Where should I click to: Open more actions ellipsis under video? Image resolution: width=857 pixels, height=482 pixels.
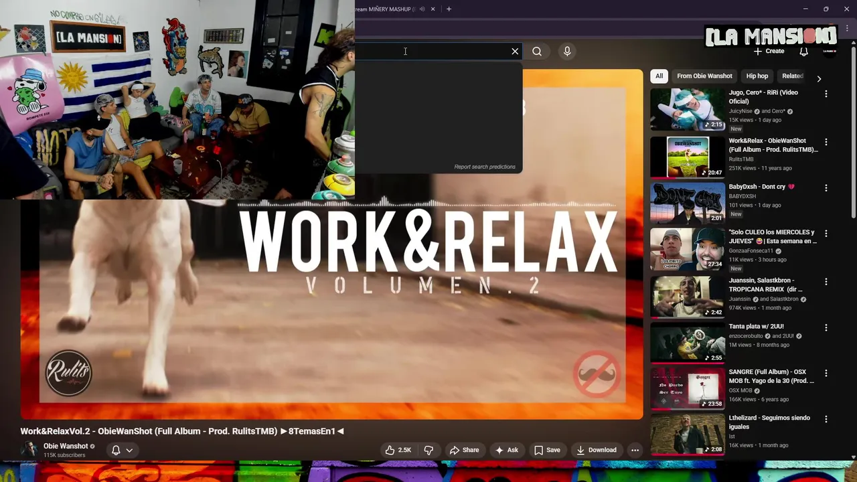point(635,450)
